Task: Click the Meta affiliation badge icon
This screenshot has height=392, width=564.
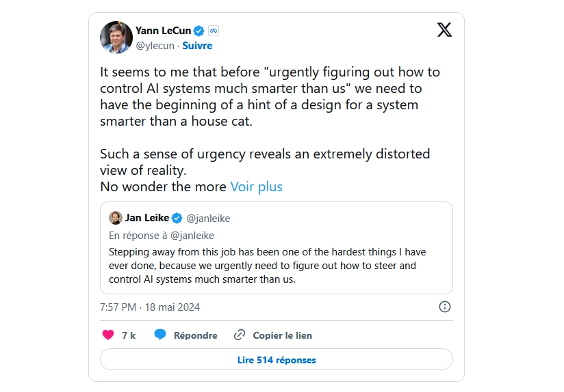Action: 214,31
